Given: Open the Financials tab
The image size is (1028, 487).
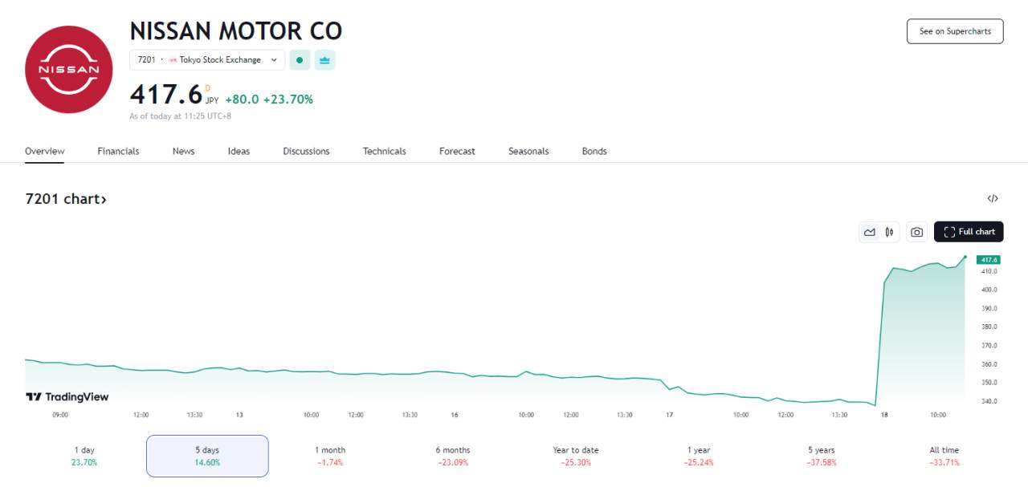Looking at the screenshot, I should 118,151.
